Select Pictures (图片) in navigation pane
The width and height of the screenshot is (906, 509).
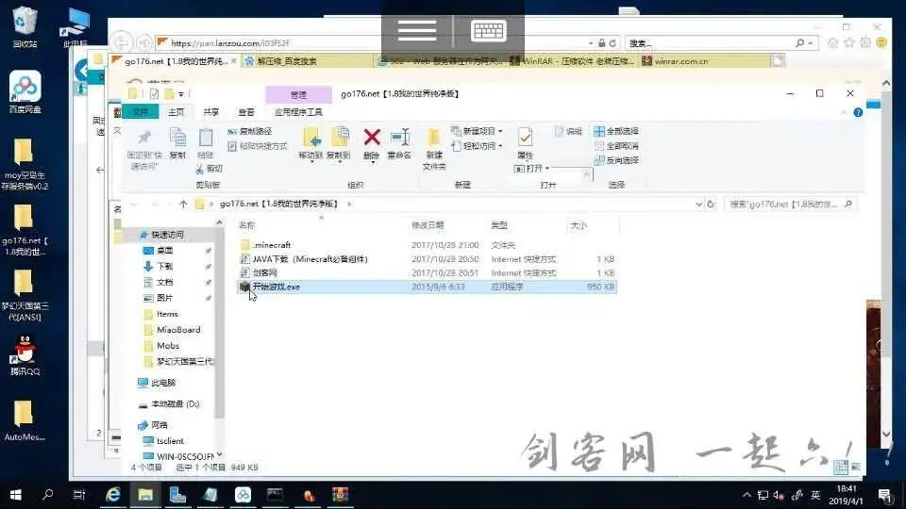click(x=164, y=298)
